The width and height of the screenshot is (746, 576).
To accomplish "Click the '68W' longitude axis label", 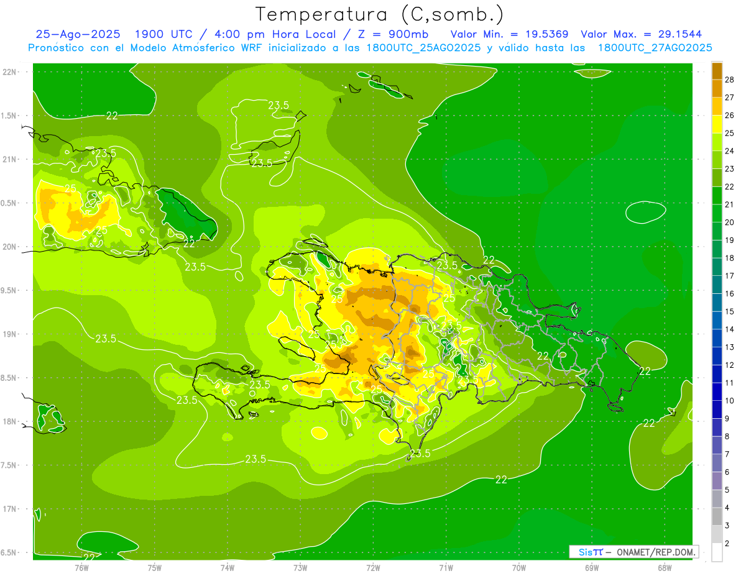I will pos(665,567).
